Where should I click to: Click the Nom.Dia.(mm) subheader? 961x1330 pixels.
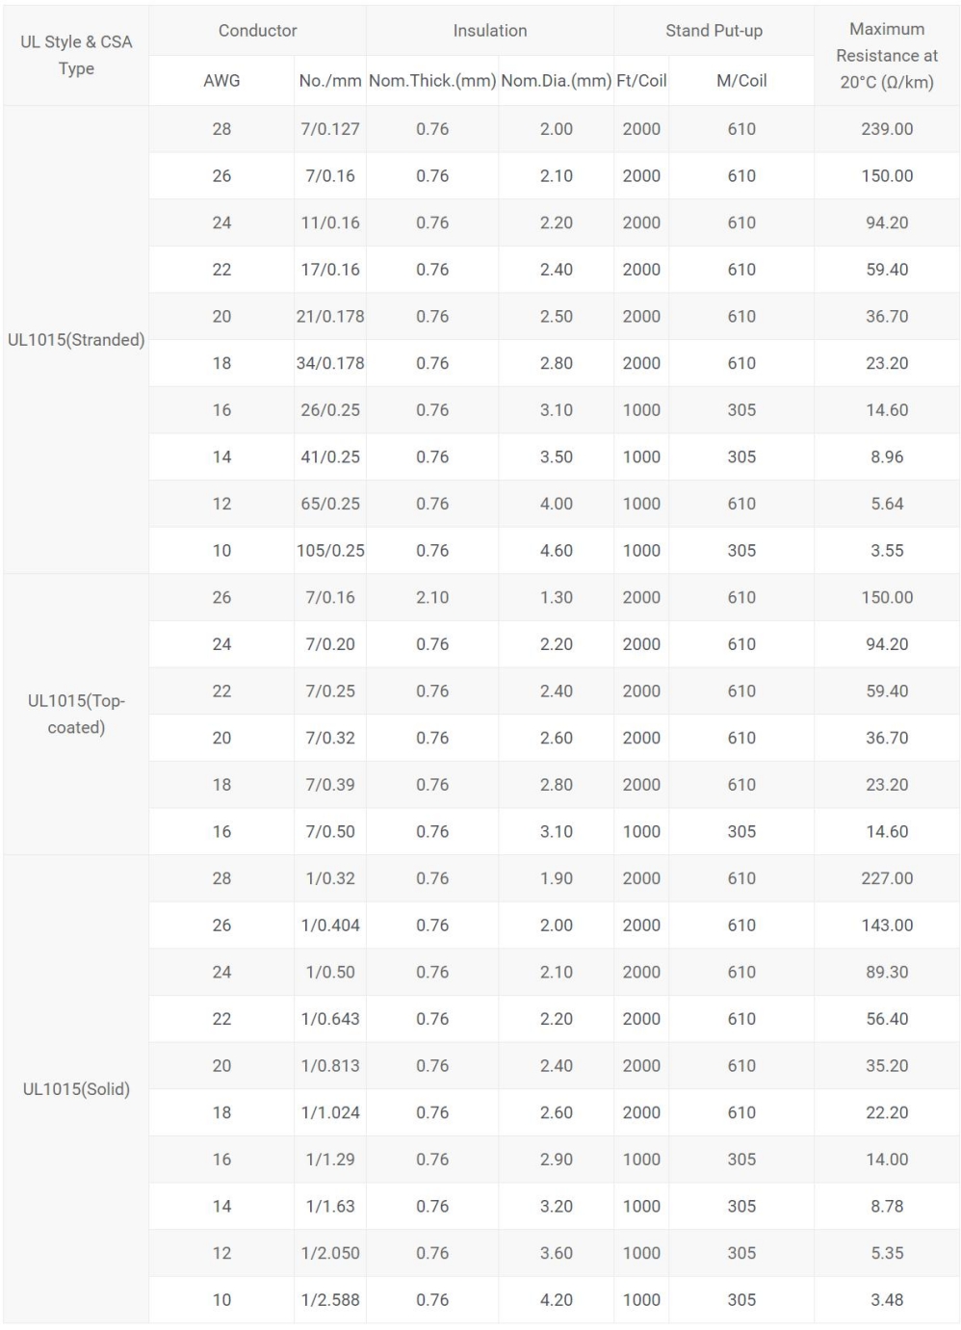pyautogui.click(x=557, y=81)
